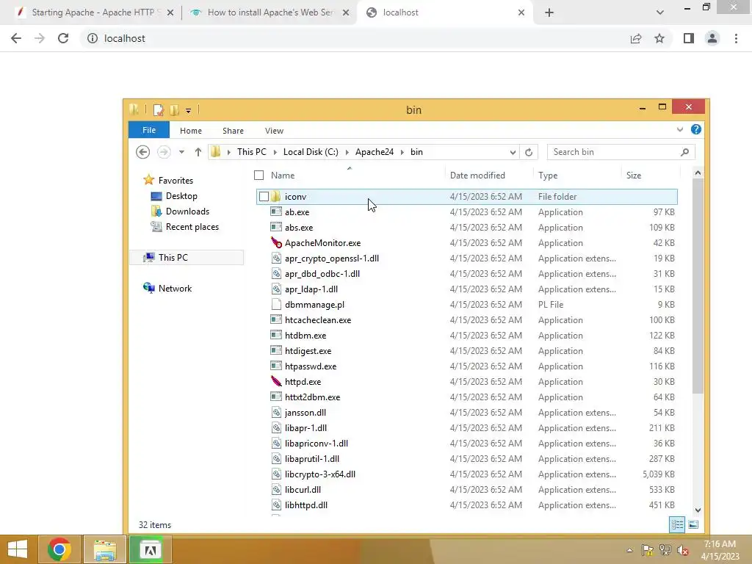
Task: View site information for localhost
Action: 92,38
